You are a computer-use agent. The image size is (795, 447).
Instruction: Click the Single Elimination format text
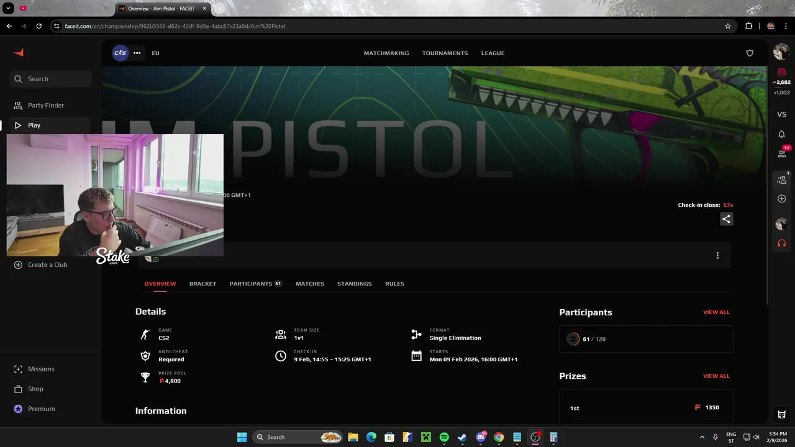tap(455, 338)
